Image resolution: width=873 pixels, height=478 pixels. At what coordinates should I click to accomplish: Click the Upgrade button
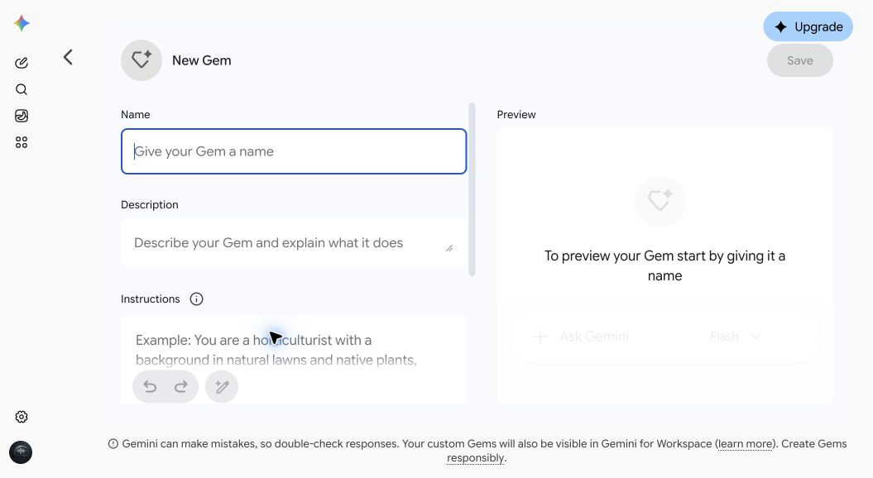coord(808,26)
